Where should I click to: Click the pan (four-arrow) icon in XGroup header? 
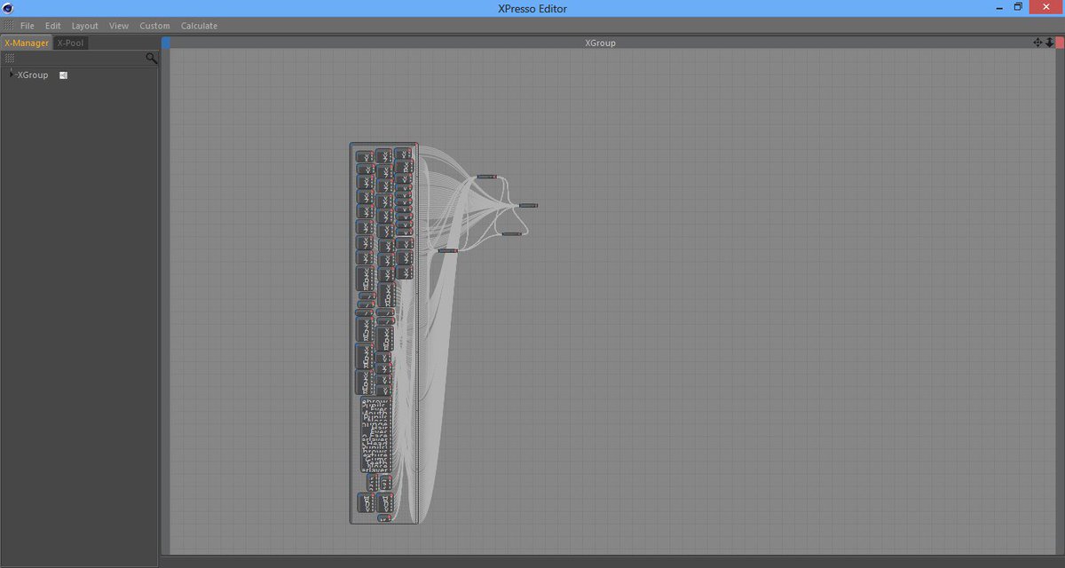(x=1037, y=43)
